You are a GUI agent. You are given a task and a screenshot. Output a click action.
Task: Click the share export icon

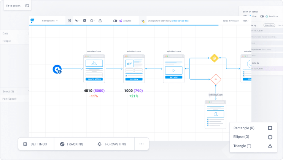point(100,20)
